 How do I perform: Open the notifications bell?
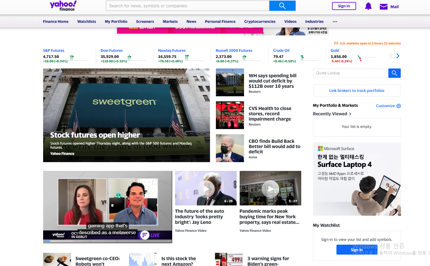(x=368, y=6)
